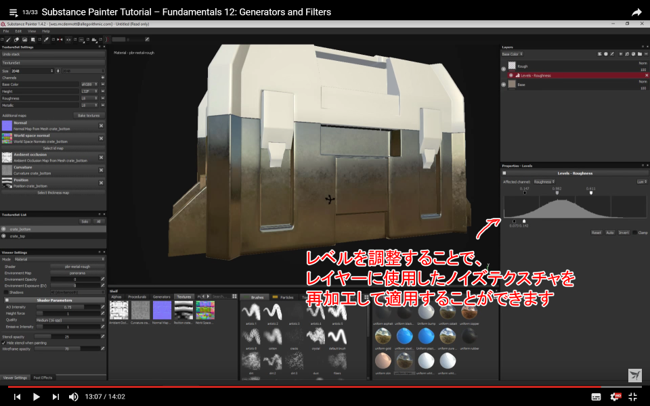Remove the World space normal map
The height and width of the screenshot is (406, 650).
[101, 138]
